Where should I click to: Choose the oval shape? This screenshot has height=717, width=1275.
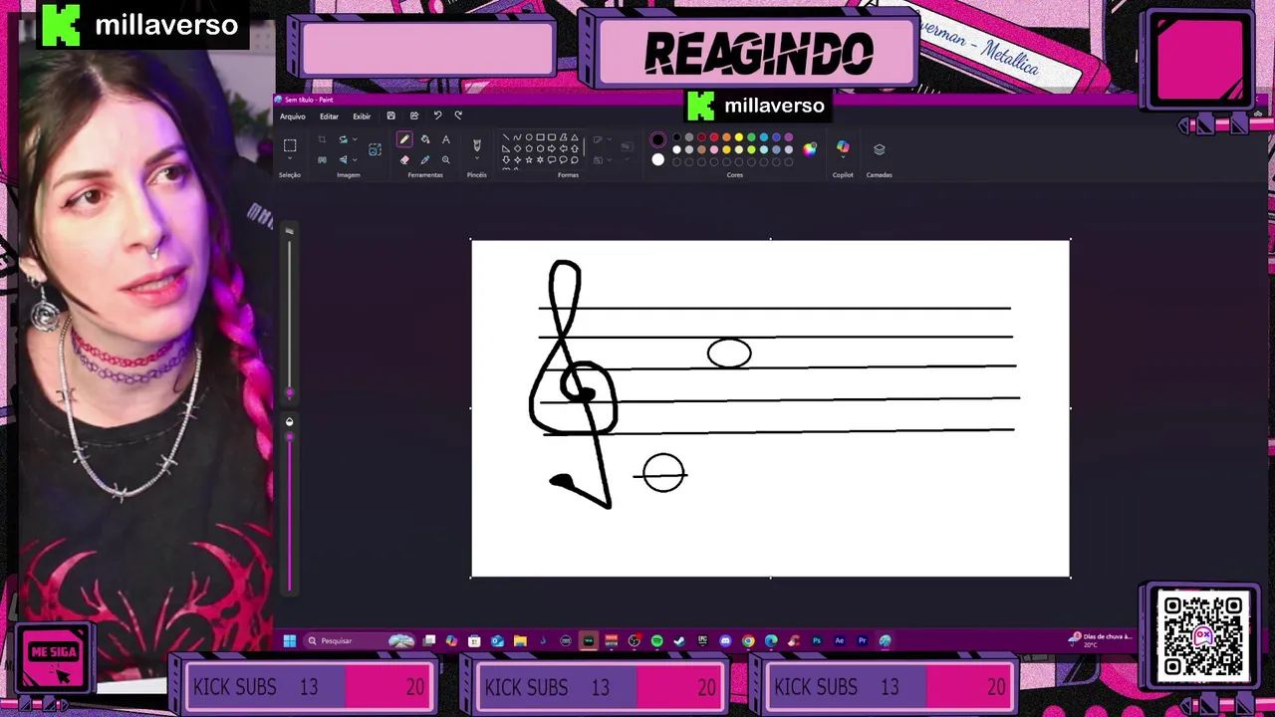coord(529,137)
